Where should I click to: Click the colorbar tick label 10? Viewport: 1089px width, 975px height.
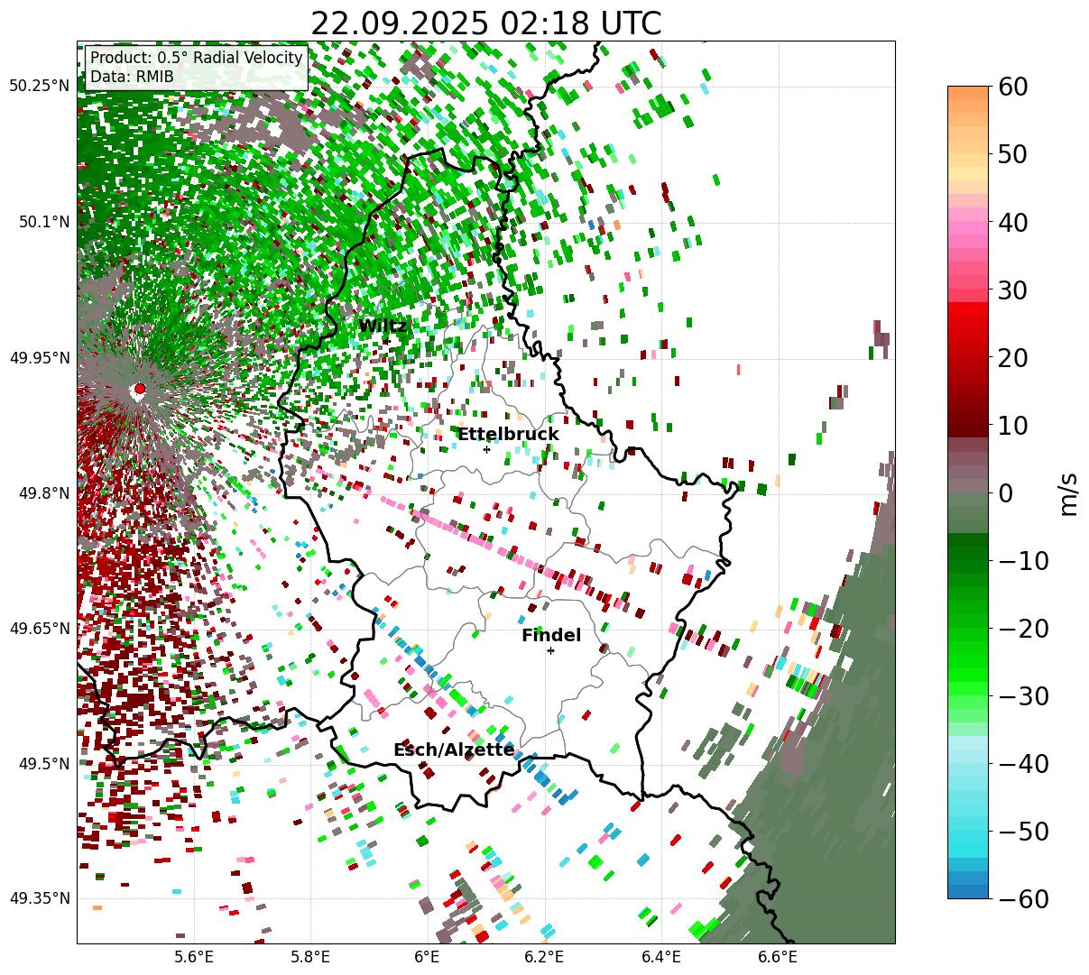point(1012,425)
